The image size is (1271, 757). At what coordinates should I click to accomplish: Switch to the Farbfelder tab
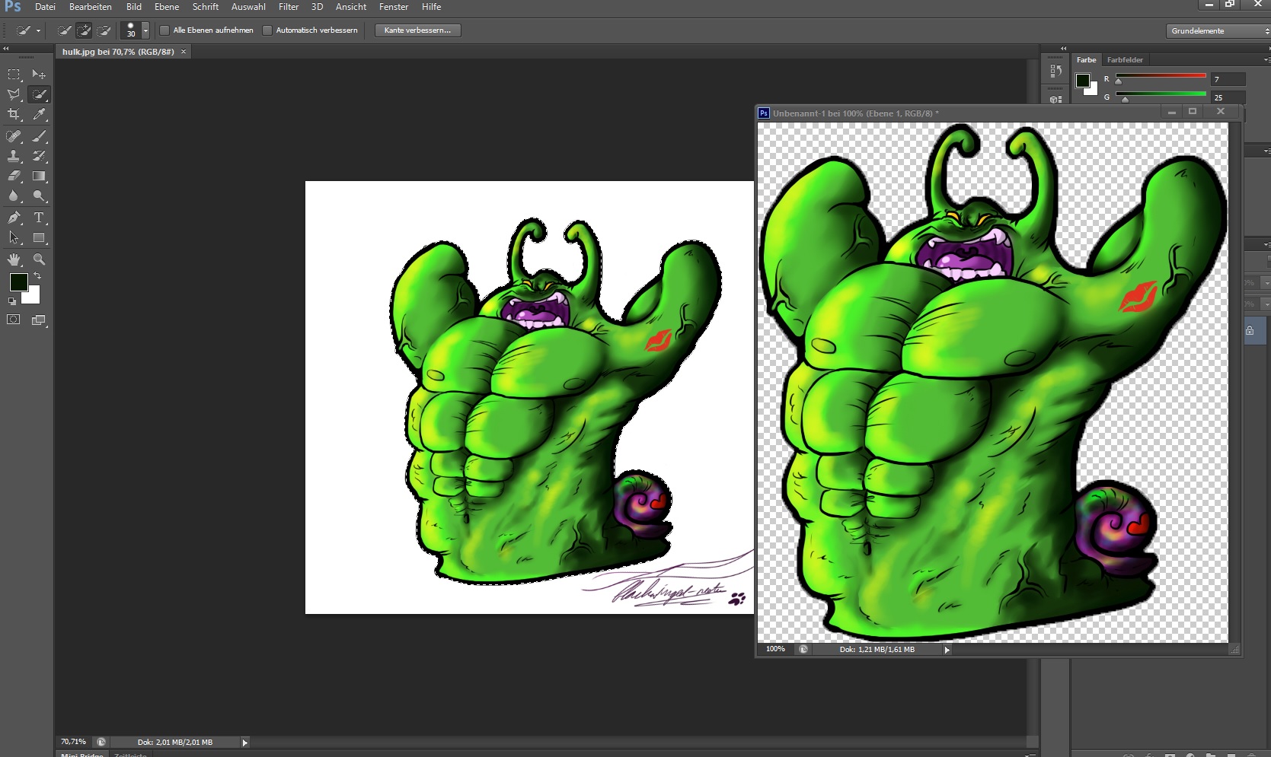pyautogui.click(x=1125, y=60)
